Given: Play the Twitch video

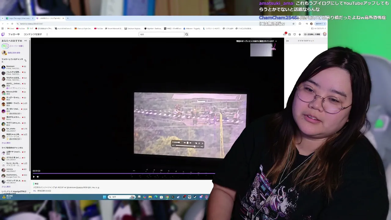Looking at the screenshot, I should tap(34, 177).
